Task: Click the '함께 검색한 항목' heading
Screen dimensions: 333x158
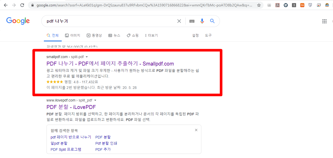Action: point(64,131)
